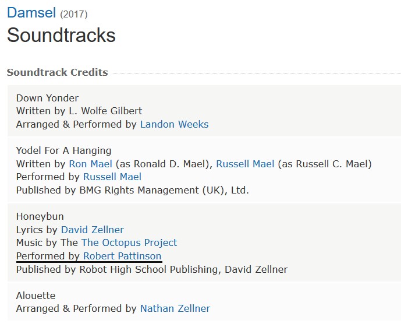Click Russell Mael in the Performed by line
Viewport: 401px width, 327px height.
click(x=112, y=177)
